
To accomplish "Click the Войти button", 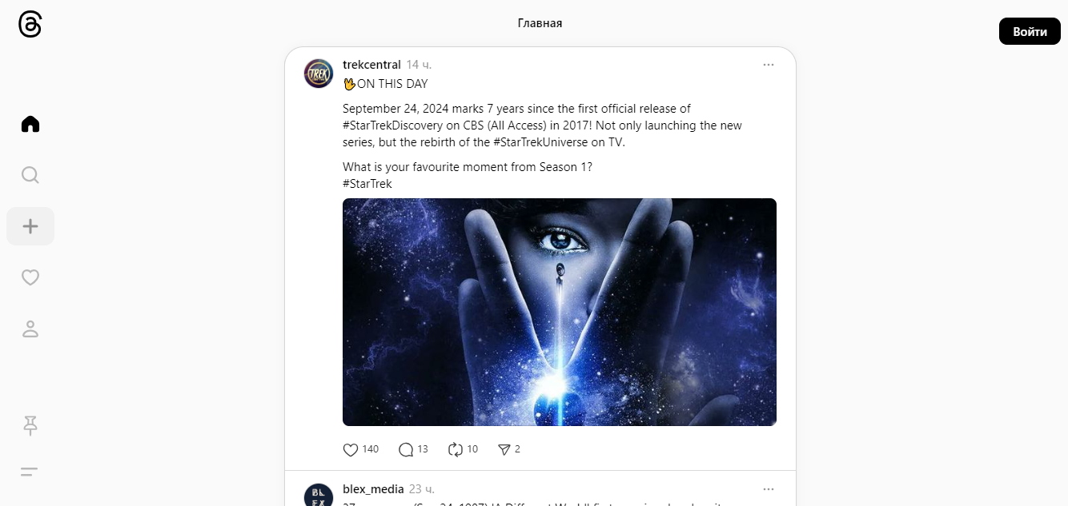I will [x=1030, y=31].
